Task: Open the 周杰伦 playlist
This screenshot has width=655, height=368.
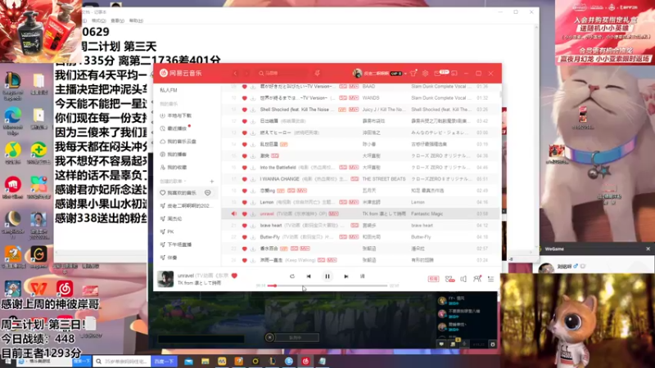Action: click(171, 218)
